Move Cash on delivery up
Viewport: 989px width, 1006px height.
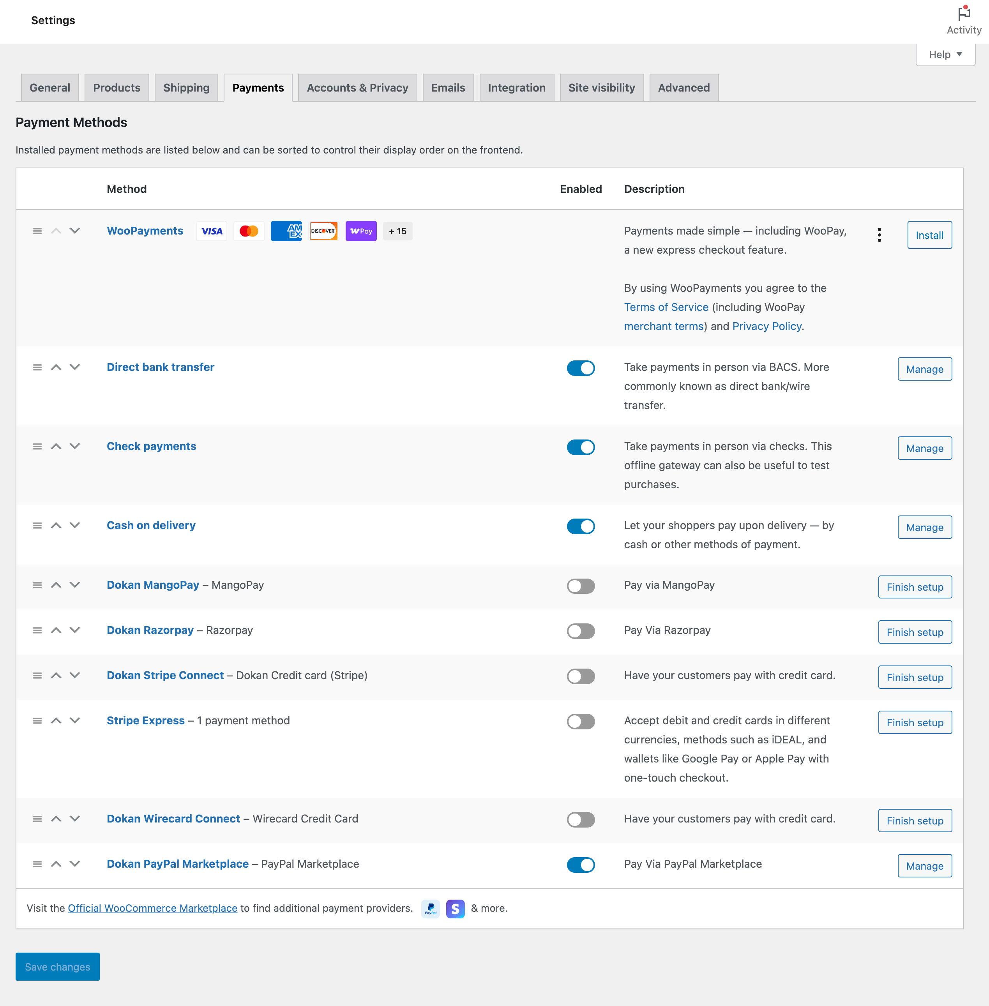(x=56, y=525)
